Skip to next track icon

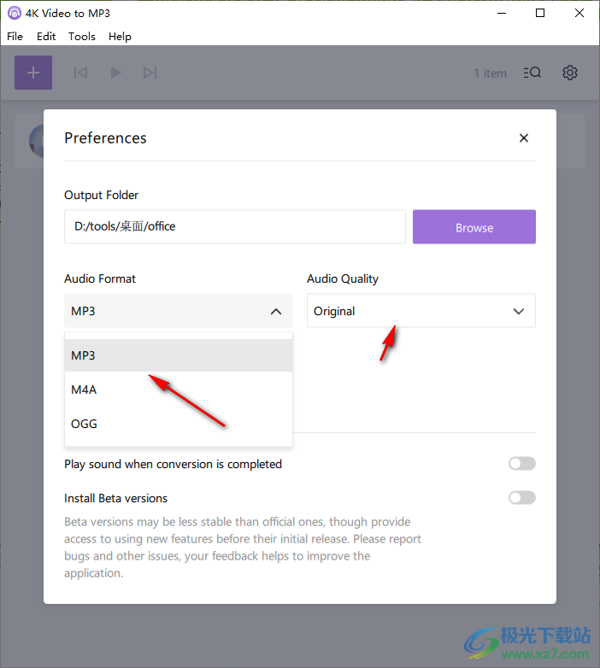coord(150,73)
